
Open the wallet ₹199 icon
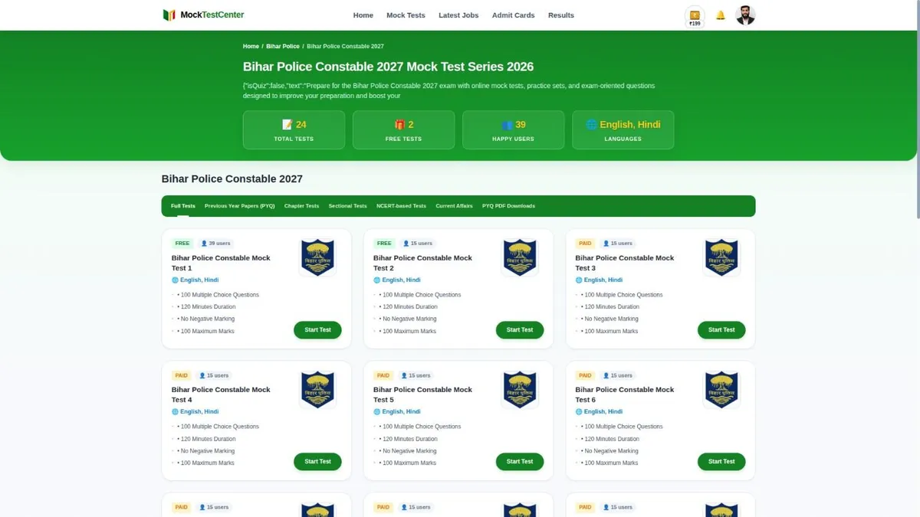(695, 17)
